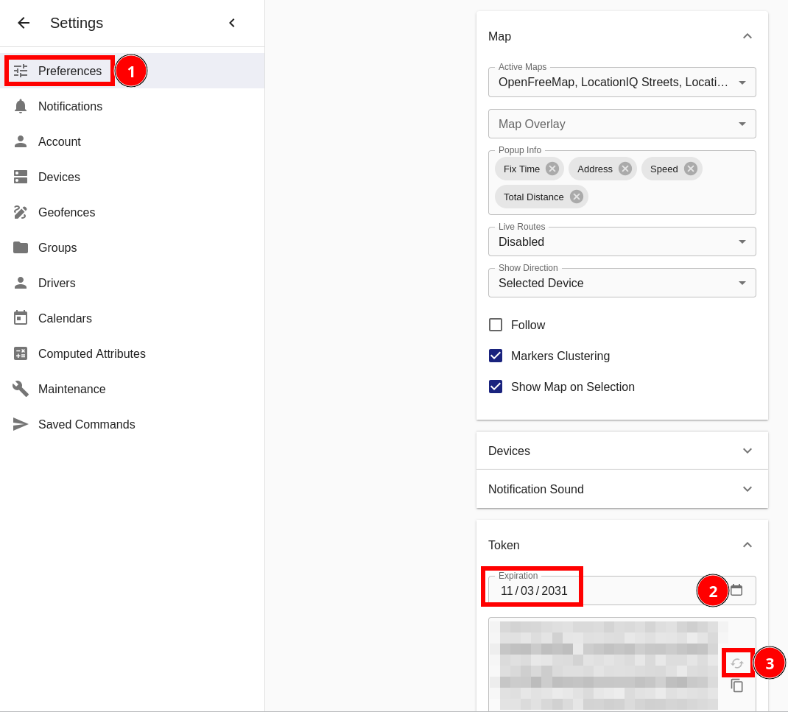Click the Devices server icon
Screen dimensions: 788x712
tap(21, 177)
